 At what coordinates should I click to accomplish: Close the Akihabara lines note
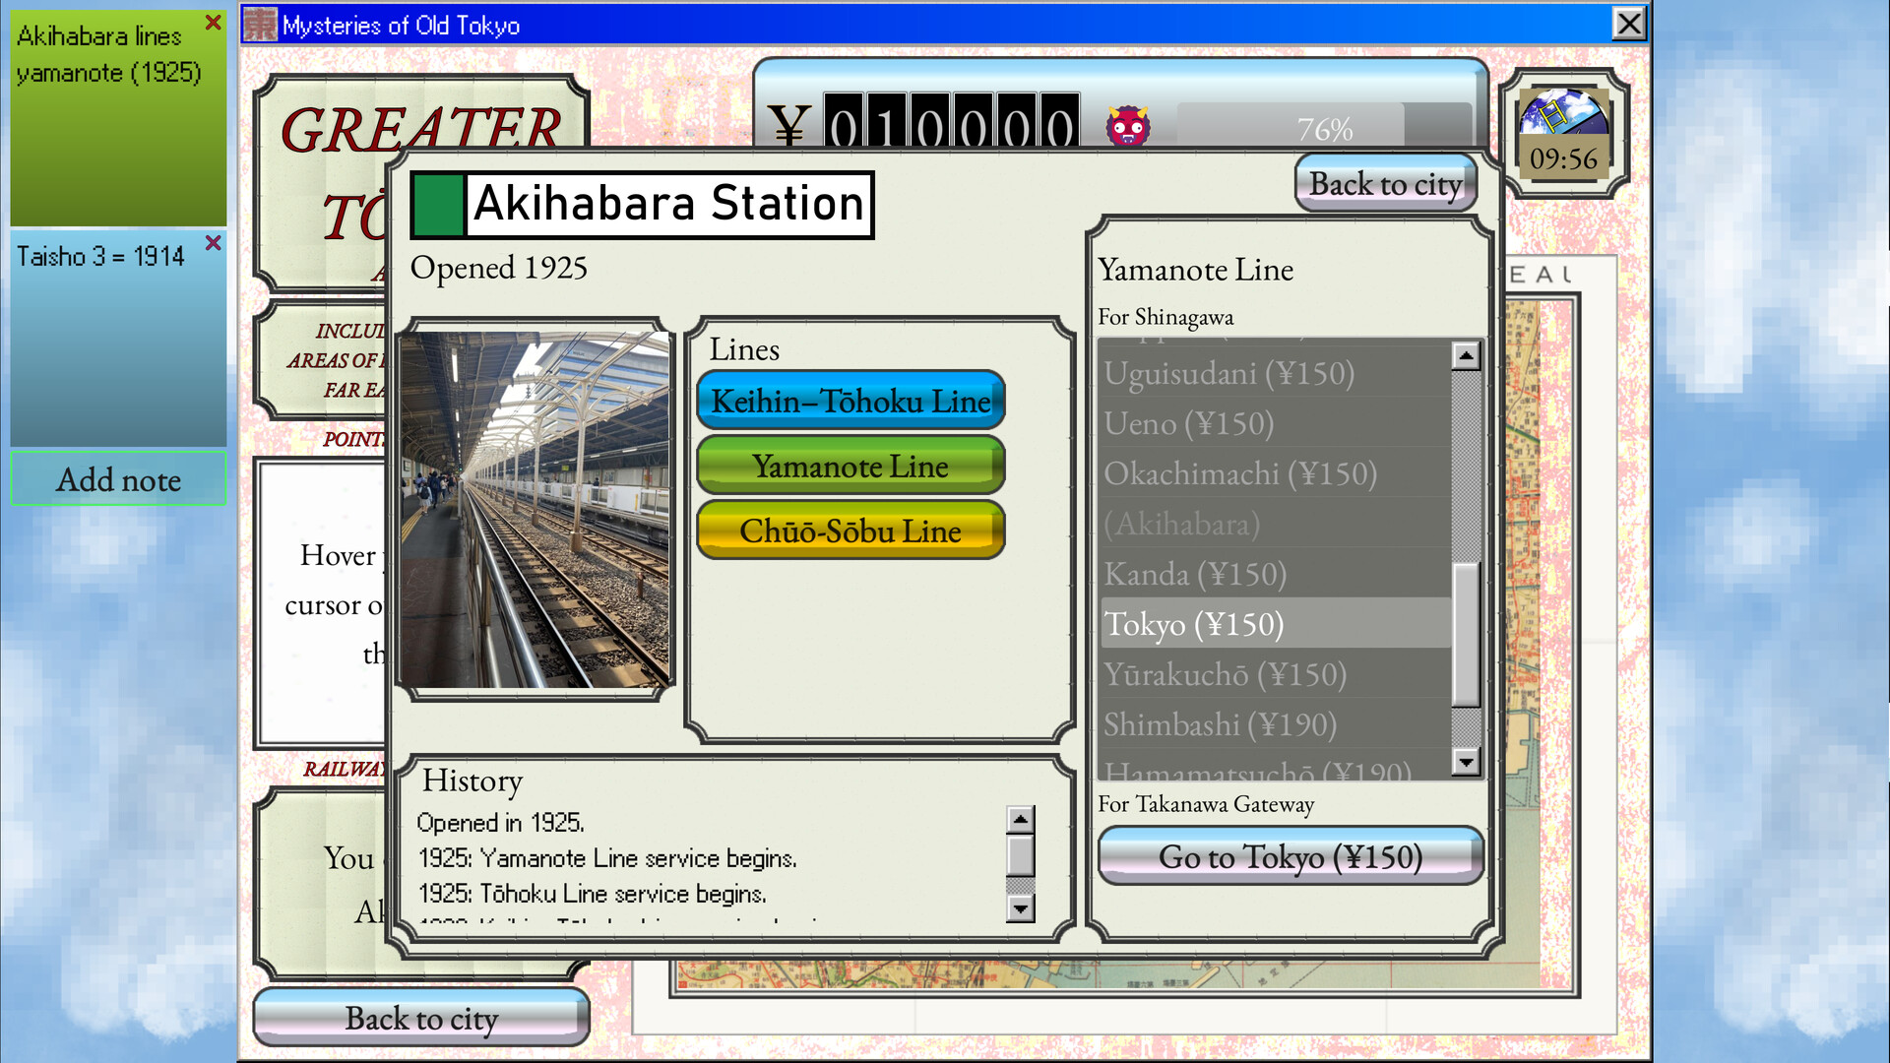pyautogui.click(x=213, y=22)
